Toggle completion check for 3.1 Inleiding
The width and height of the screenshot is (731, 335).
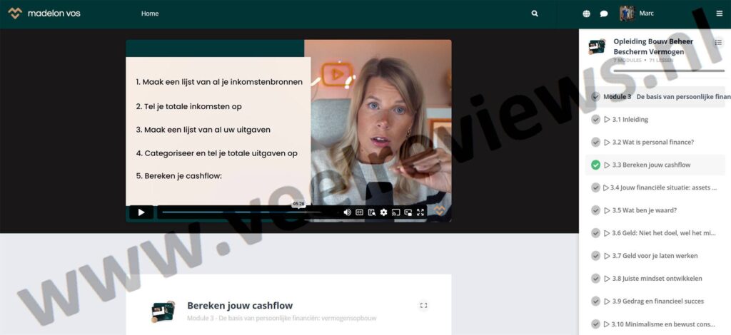click(595, 120)
